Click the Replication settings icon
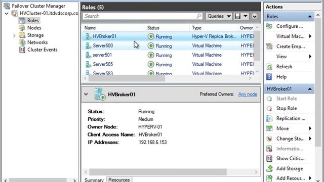The width and height of the screenshot is (324, 182). pyautogui.click(x=269, y=118)
